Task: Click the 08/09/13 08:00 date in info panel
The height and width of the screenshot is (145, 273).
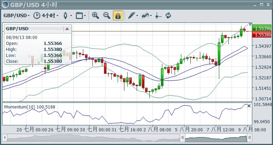Action: 21,38
